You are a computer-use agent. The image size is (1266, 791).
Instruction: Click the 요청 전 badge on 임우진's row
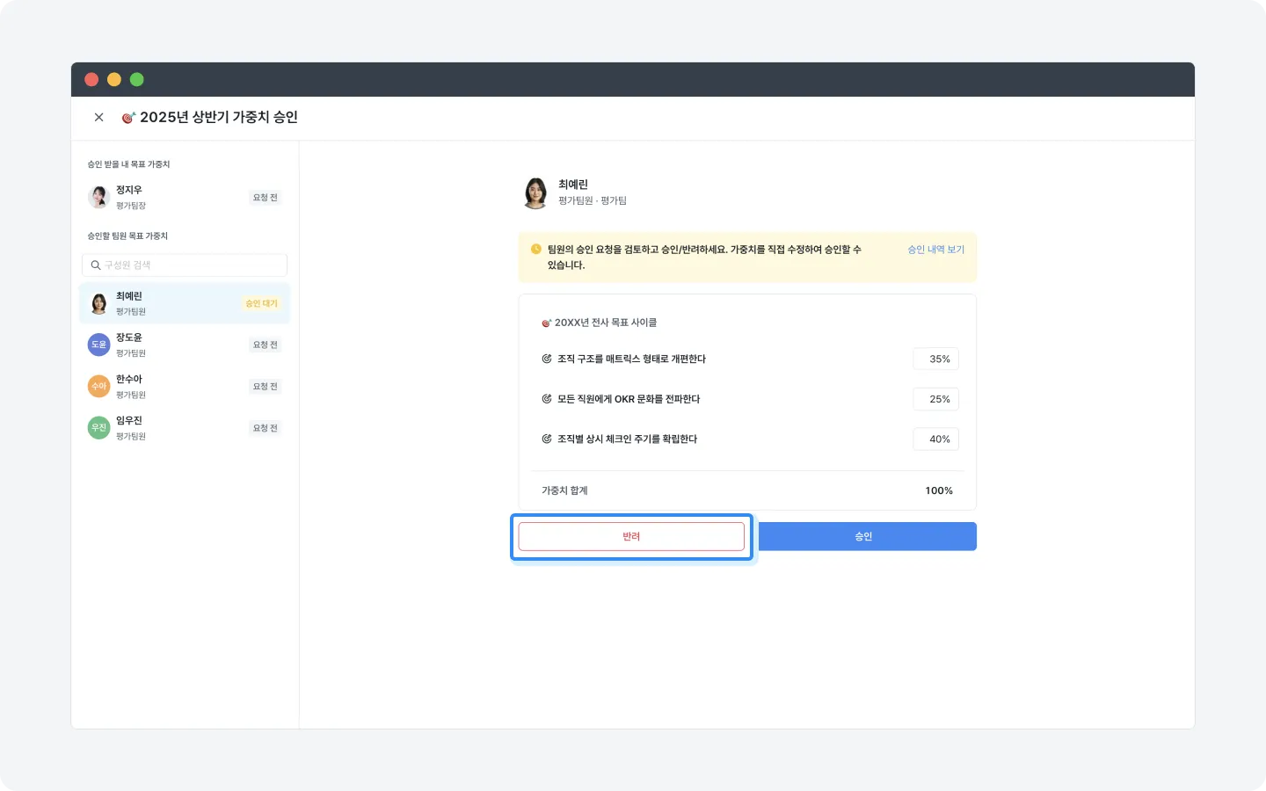pos(266,428)
